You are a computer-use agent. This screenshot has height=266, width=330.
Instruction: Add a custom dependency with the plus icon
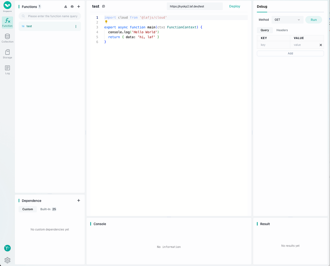79,200
